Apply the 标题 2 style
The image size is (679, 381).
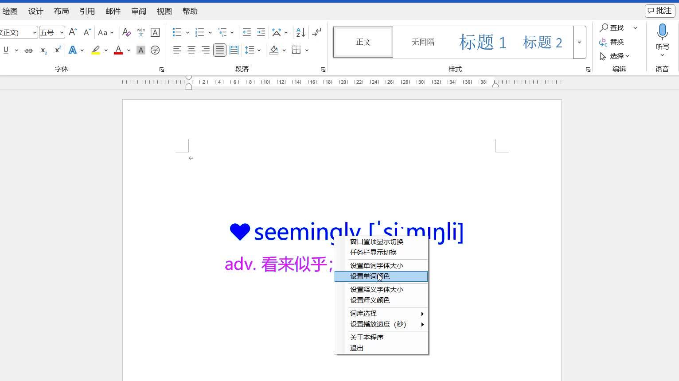pos(542,42)
